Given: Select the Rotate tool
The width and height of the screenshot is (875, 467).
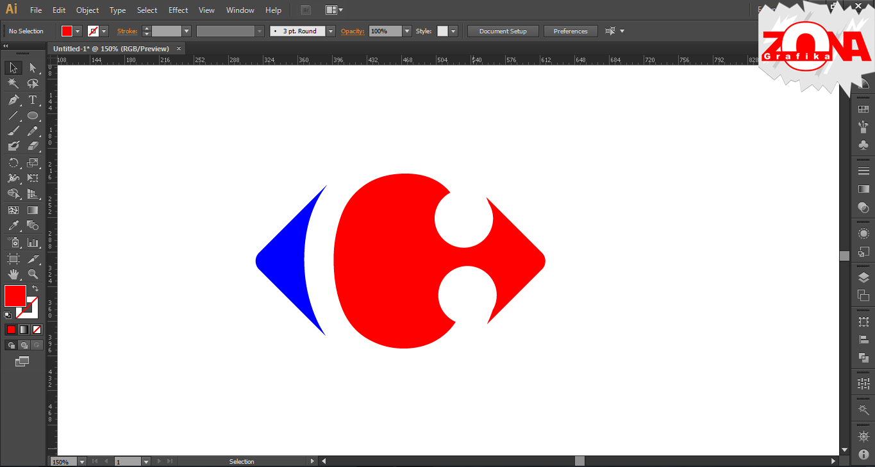Looking at the screenshot, I should click(x=13, y=163).
